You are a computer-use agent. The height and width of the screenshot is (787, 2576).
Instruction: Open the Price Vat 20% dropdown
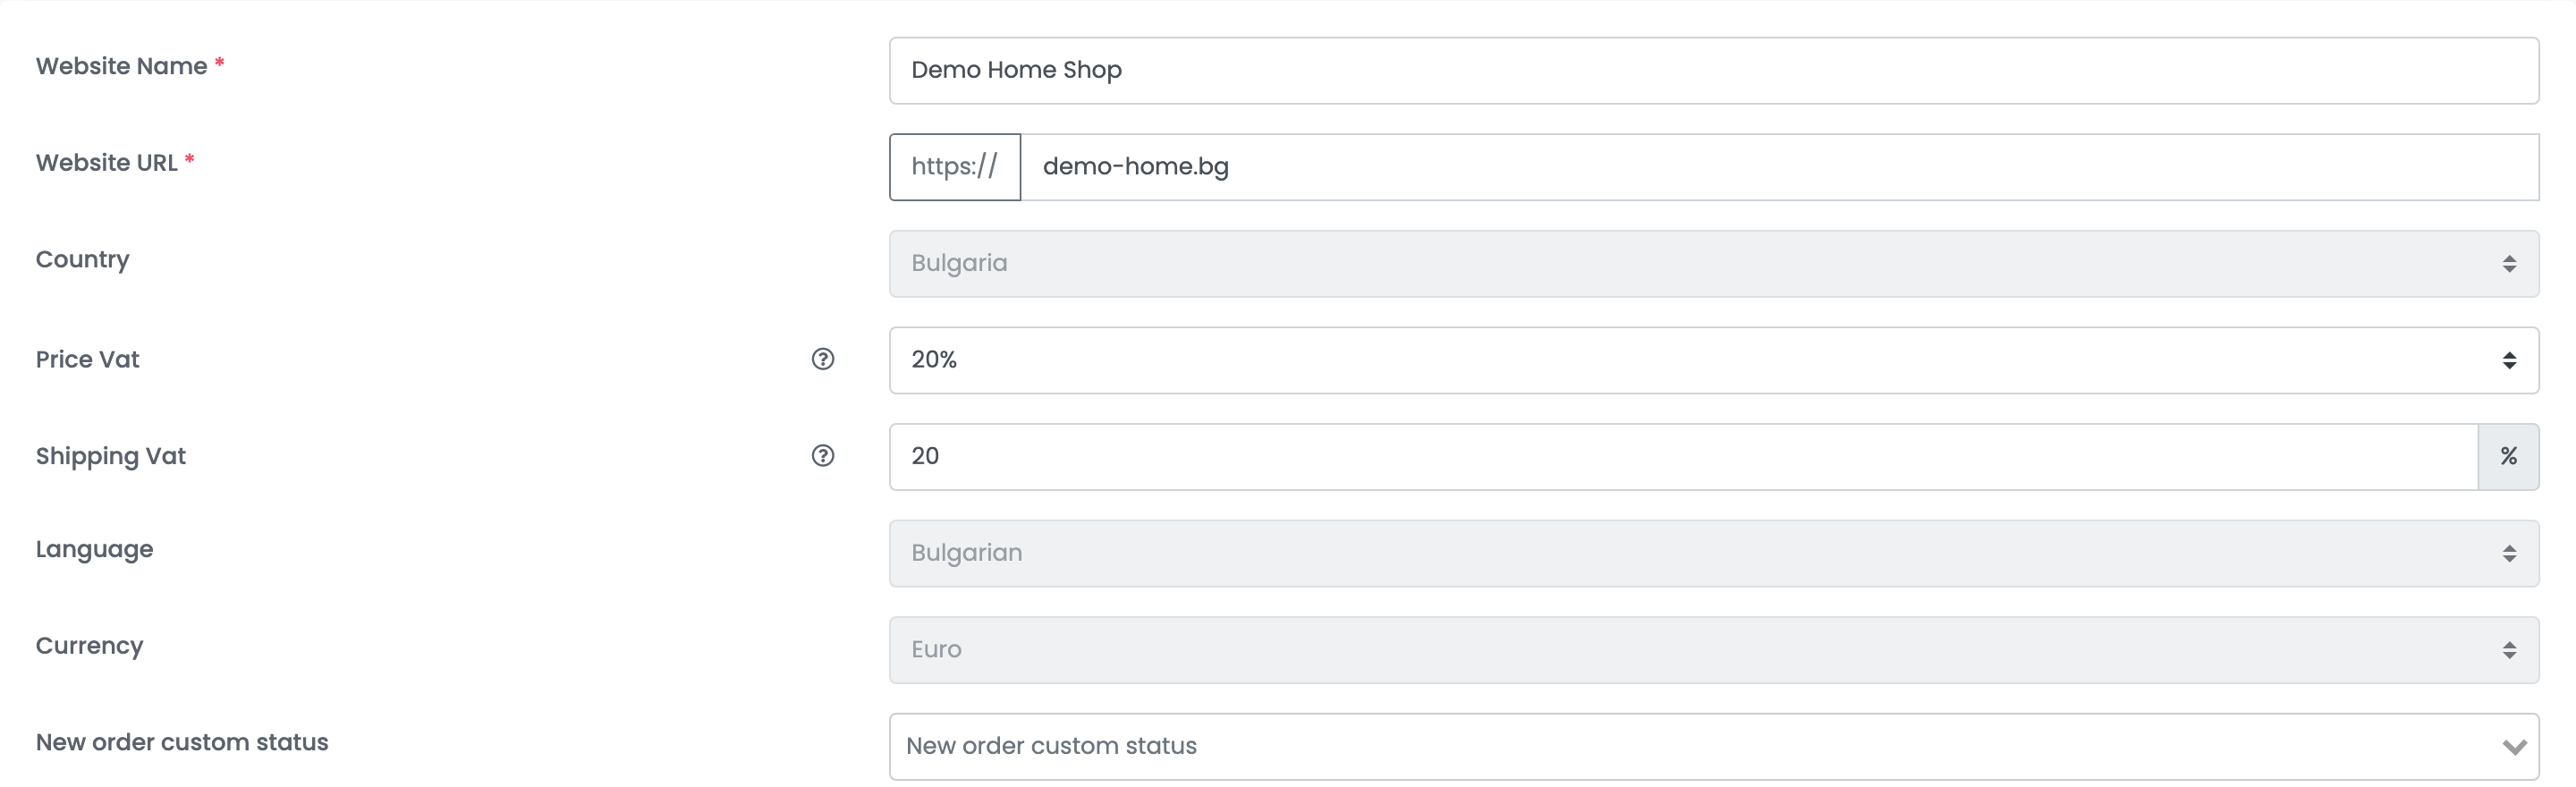pos(1714,360)
